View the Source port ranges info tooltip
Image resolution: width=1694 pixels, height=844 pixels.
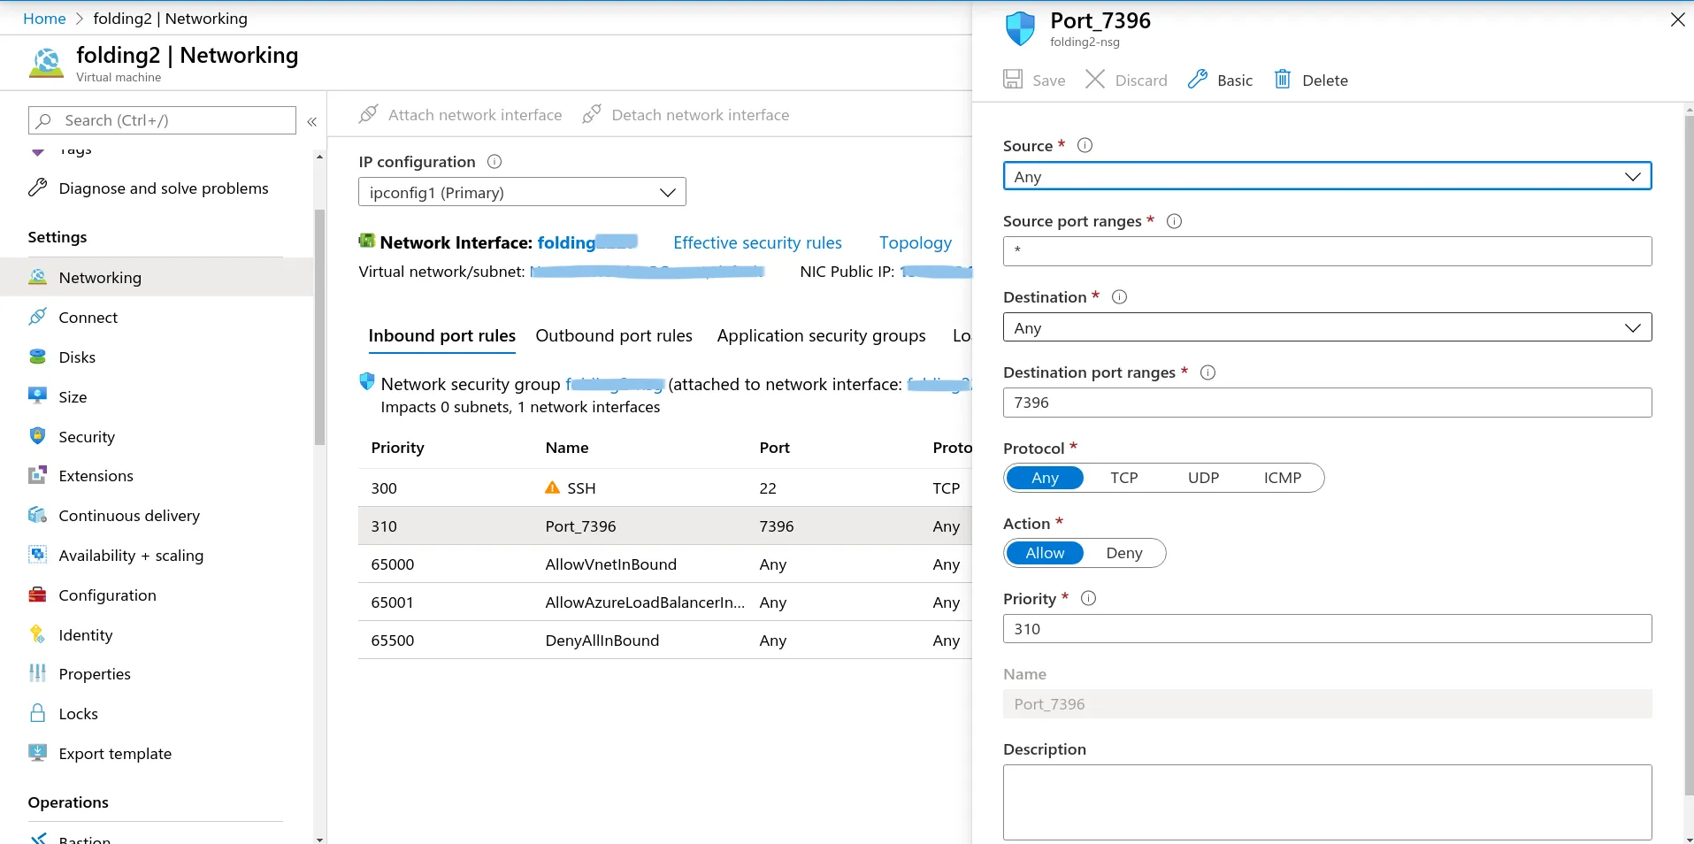point(1175,221)
